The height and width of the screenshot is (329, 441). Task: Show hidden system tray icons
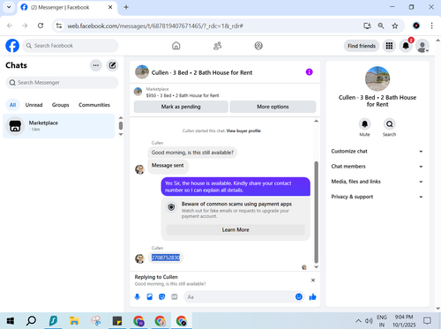(358, 321)
